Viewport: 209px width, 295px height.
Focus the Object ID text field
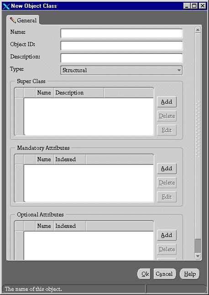point(121,46)
